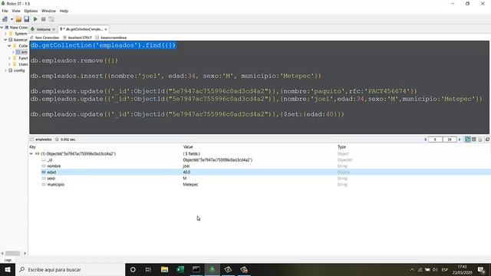
Task: Open the connect icon's dropdown arrow
Action: [12, 19]
